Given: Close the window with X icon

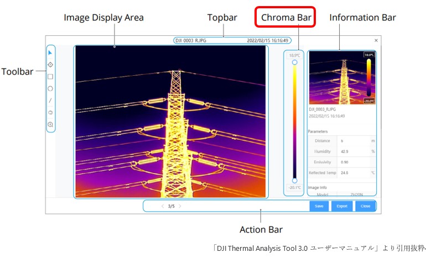Looking at the screenshot, I should pyautogui.click(x=376, y=40).
